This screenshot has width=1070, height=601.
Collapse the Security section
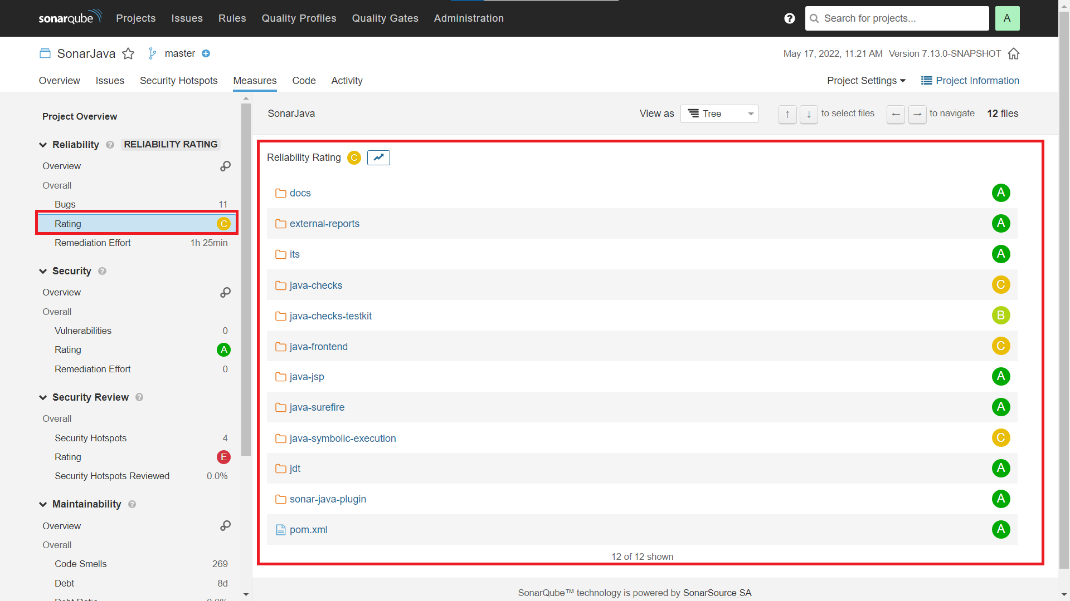pos(43,271)
